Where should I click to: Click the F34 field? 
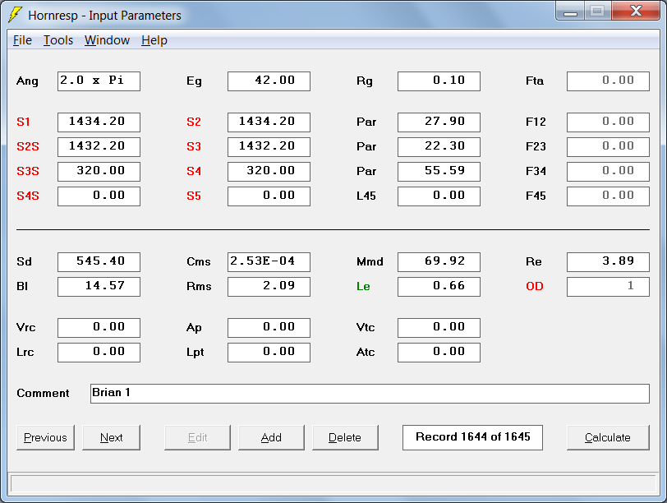(x=609, y=172)
